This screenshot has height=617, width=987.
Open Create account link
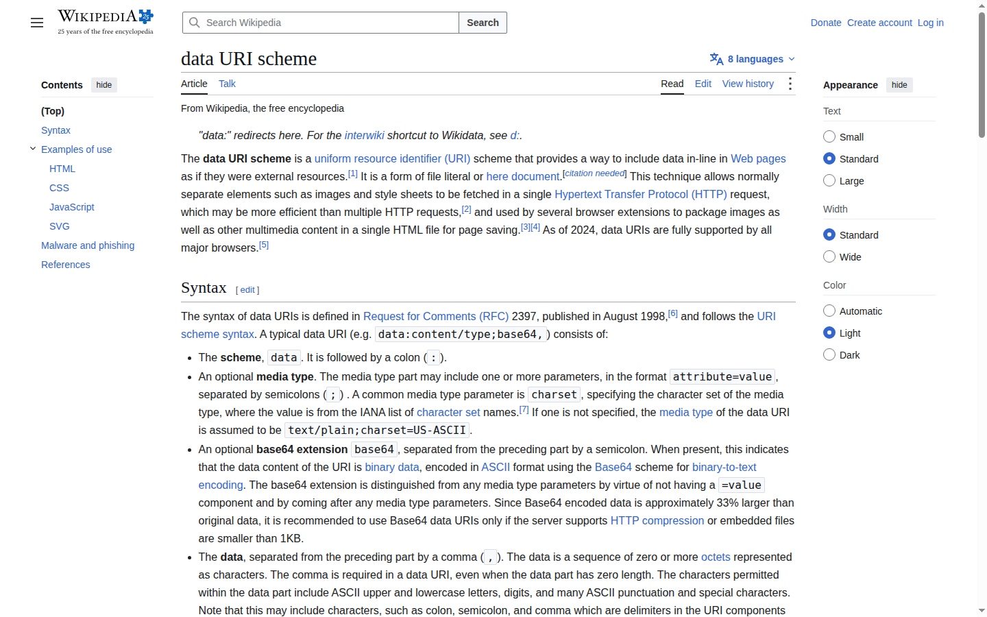(x=879, y=23)
